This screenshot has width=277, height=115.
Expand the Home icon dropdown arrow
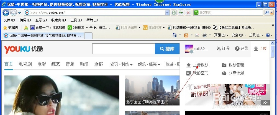(x=180, y=35)
